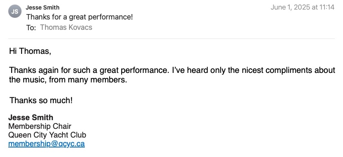Click subject line Thanks for a great performance!
The height and width of the screenshot is (157, 343).
click(x=79, y=17)
